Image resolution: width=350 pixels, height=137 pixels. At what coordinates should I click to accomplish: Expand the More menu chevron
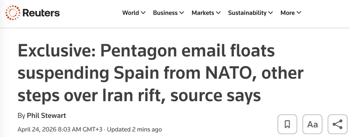point(299,13)
